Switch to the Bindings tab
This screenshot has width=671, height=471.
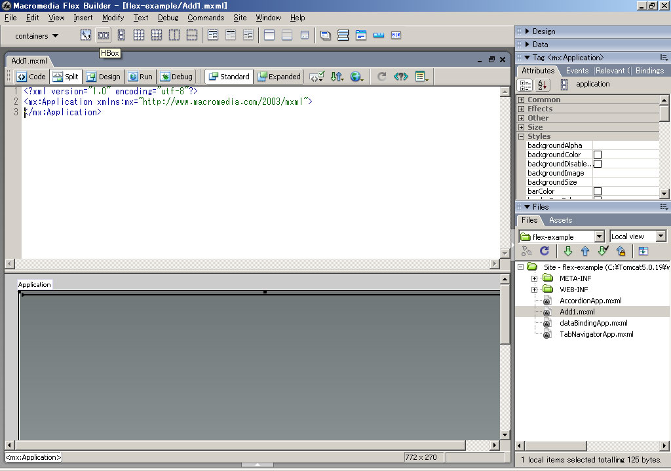pyautogui.click(x=649, y=71)
